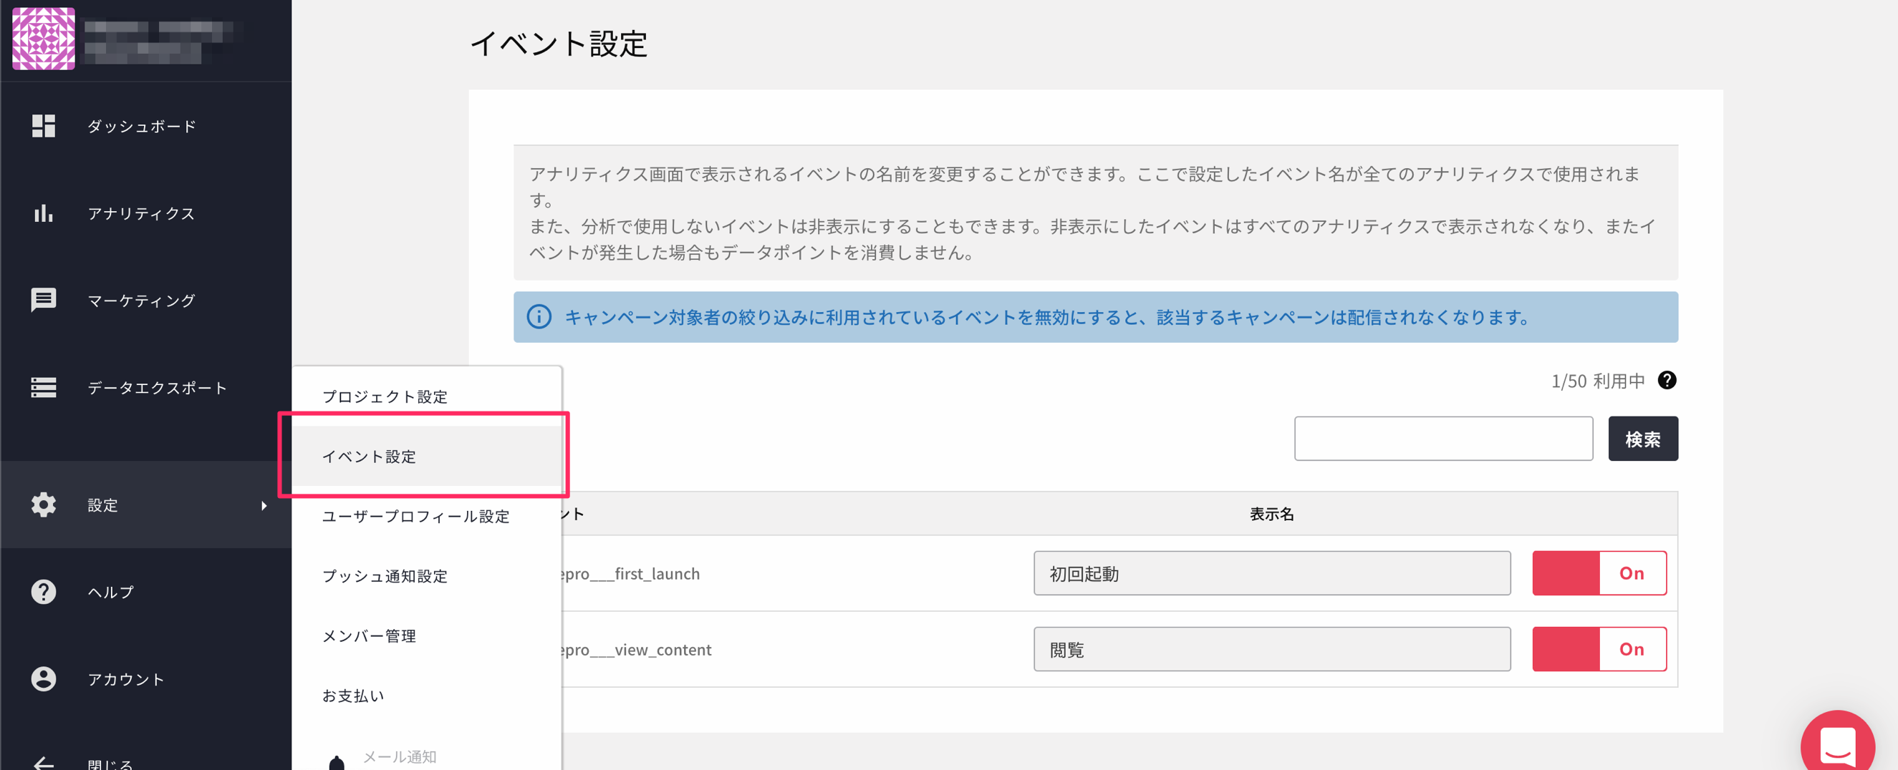Click the event search input field
1898x770 pixels.
(1442, 438)
